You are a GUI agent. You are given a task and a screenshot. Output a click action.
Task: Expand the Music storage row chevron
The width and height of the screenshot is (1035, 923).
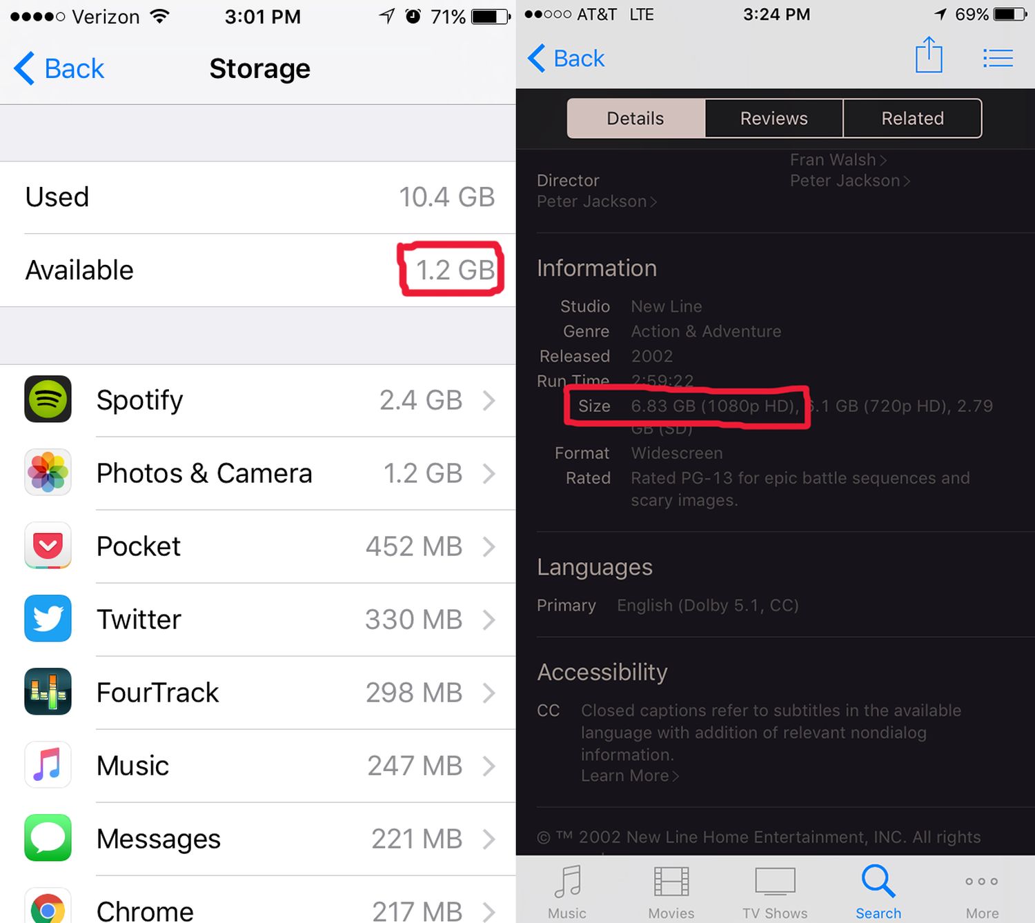coord(489,766)
